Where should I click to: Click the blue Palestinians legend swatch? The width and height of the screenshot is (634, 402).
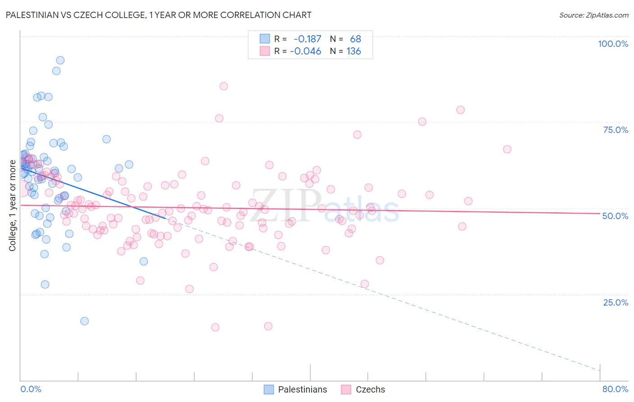click(x=269, y=389)
